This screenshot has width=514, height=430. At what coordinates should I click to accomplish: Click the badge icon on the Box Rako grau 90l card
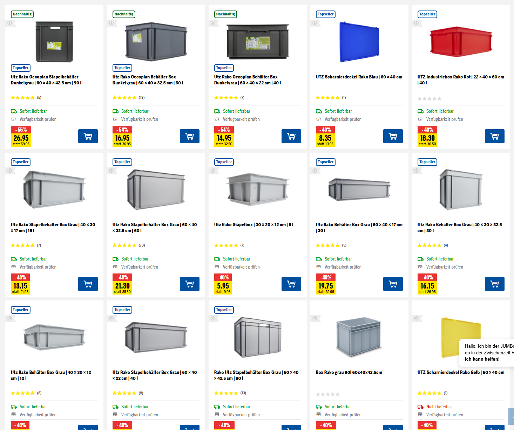click(x=315, y=318)
